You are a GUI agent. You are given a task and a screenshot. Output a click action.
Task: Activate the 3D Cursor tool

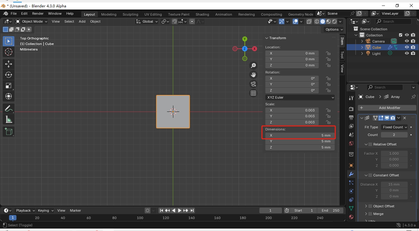[x=9, y=52]
